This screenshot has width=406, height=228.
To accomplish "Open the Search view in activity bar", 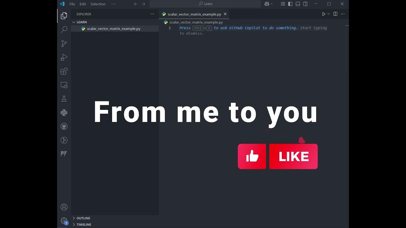I will [x=64, y=29].
